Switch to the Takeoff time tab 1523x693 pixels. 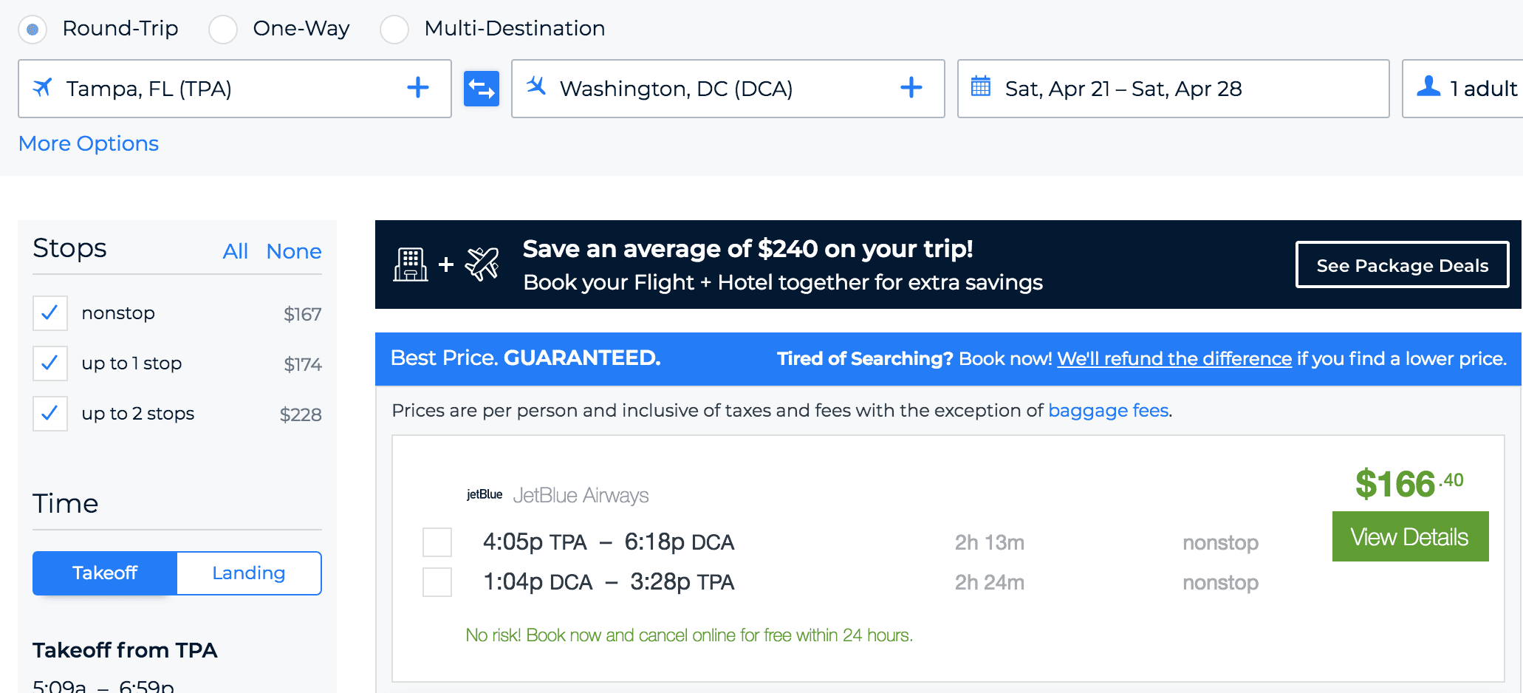pos(105,573)
